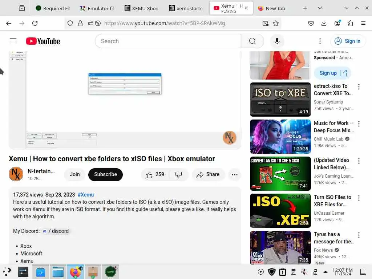Viewport: 372px width, 279px height.
Task: Go to YouTube home via logo
Action: (x=43, y=41)
